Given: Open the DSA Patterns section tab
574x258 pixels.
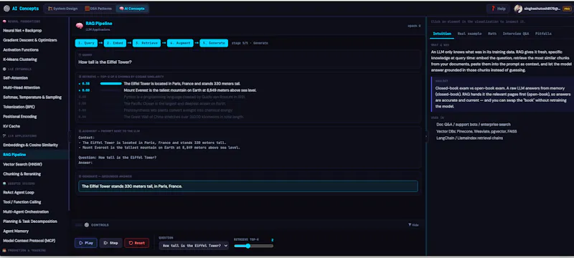Looking at the screenshot, I should pos(98,9).
